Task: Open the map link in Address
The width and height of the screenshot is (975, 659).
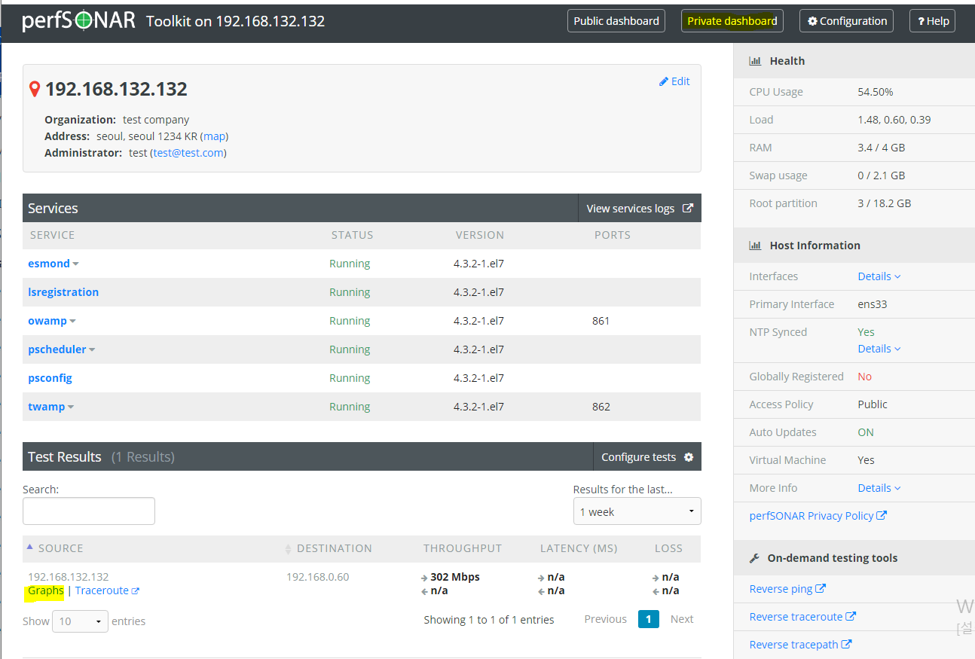Action: pyautogui.click(x=215, y=136)
